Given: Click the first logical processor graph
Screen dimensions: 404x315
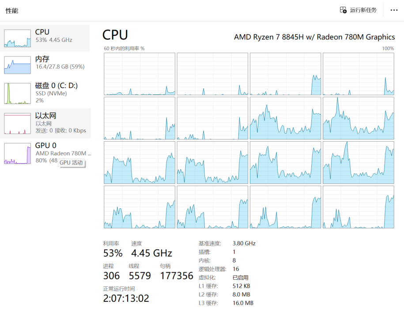Looking at the screenshot, I should [x=140, y=74].
